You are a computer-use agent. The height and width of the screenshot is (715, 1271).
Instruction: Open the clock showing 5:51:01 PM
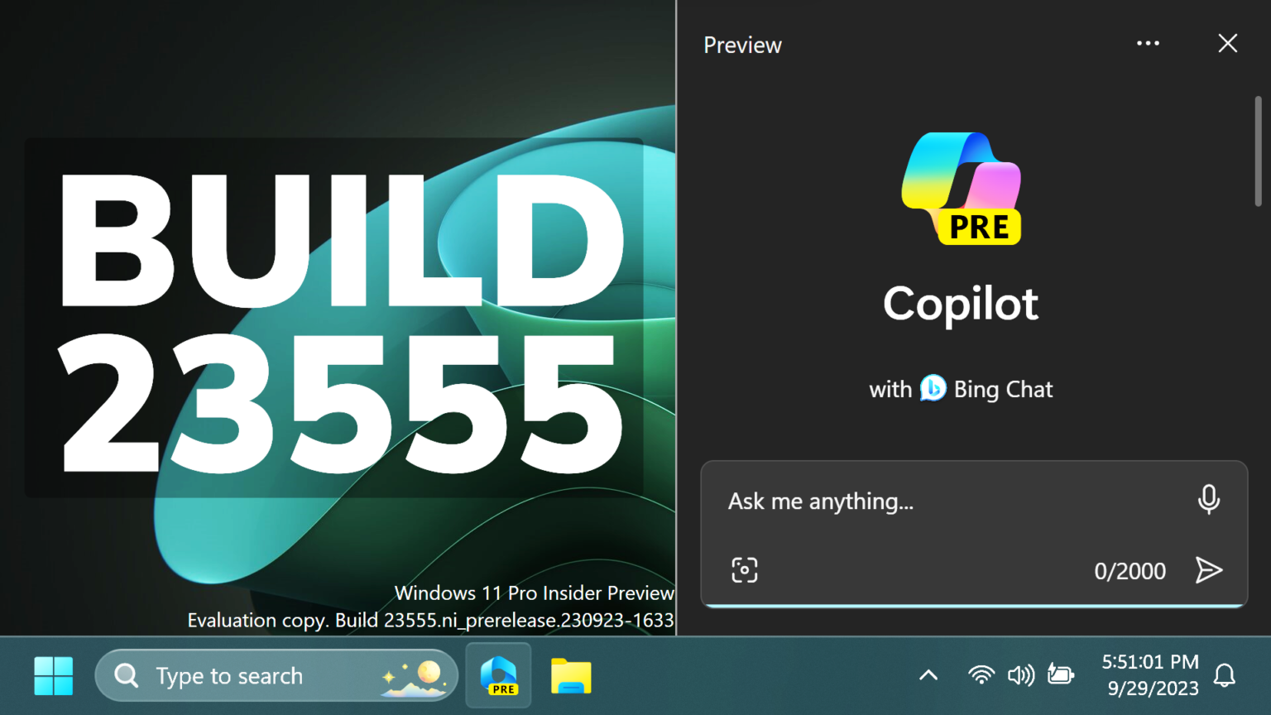click(x=1150, y=662)
